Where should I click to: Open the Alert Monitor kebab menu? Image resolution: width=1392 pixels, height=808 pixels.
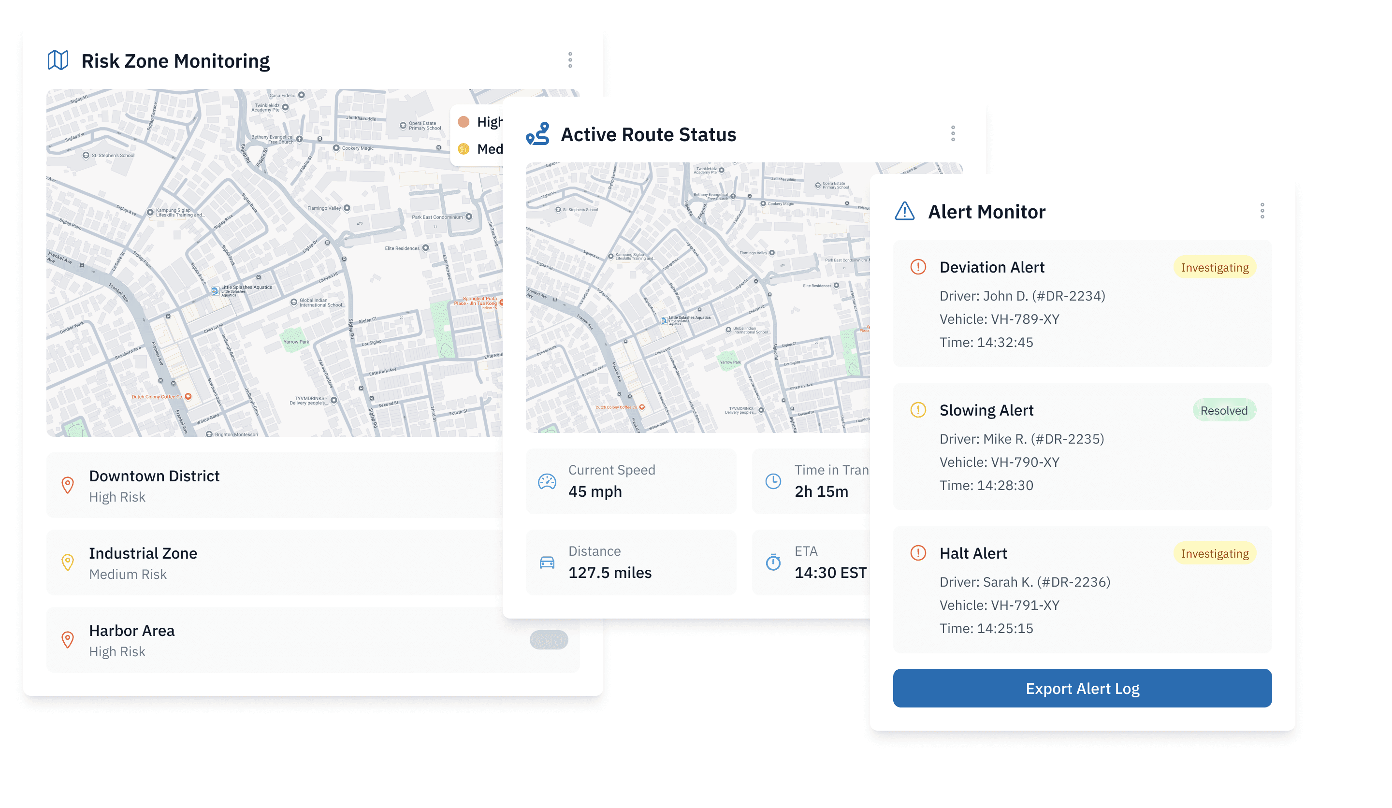[1262, 211]
